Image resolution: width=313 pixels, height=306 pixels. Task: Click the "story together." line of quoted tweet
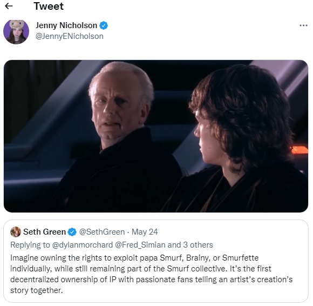(x=37, y=290)
